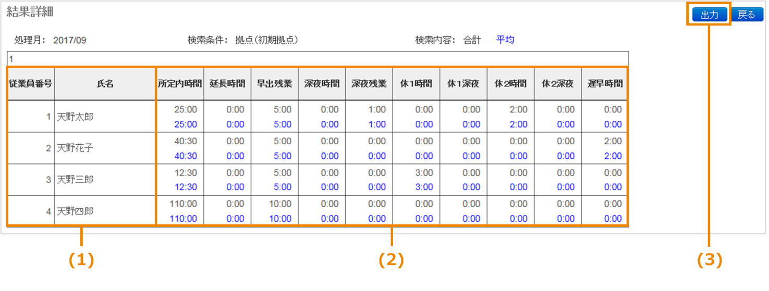Click blue 40:30 value in 天野花子 row
The height and width of the screenshot is (291, 769).
[186, 156]
